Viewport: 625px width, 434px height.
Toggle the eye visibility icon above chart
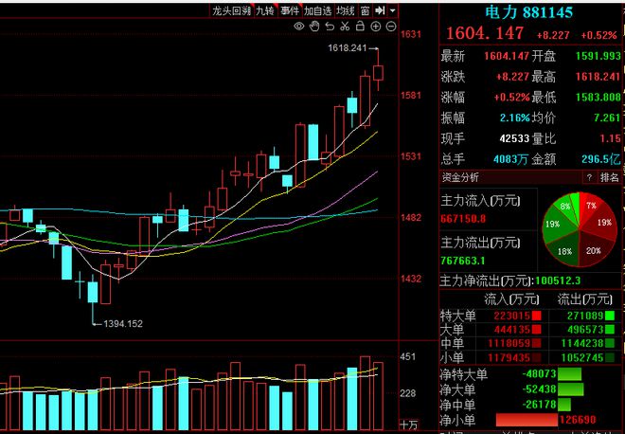pos(299,27)
